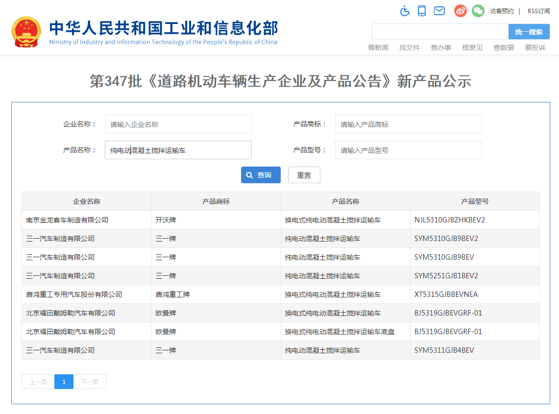Open the 访客预约 link
The width and height of the screenshot is (559, 414).
(x=502, y=11)
